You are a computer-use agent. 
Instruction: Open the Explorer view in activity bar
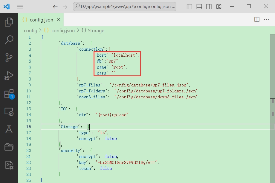click(9, 22)
